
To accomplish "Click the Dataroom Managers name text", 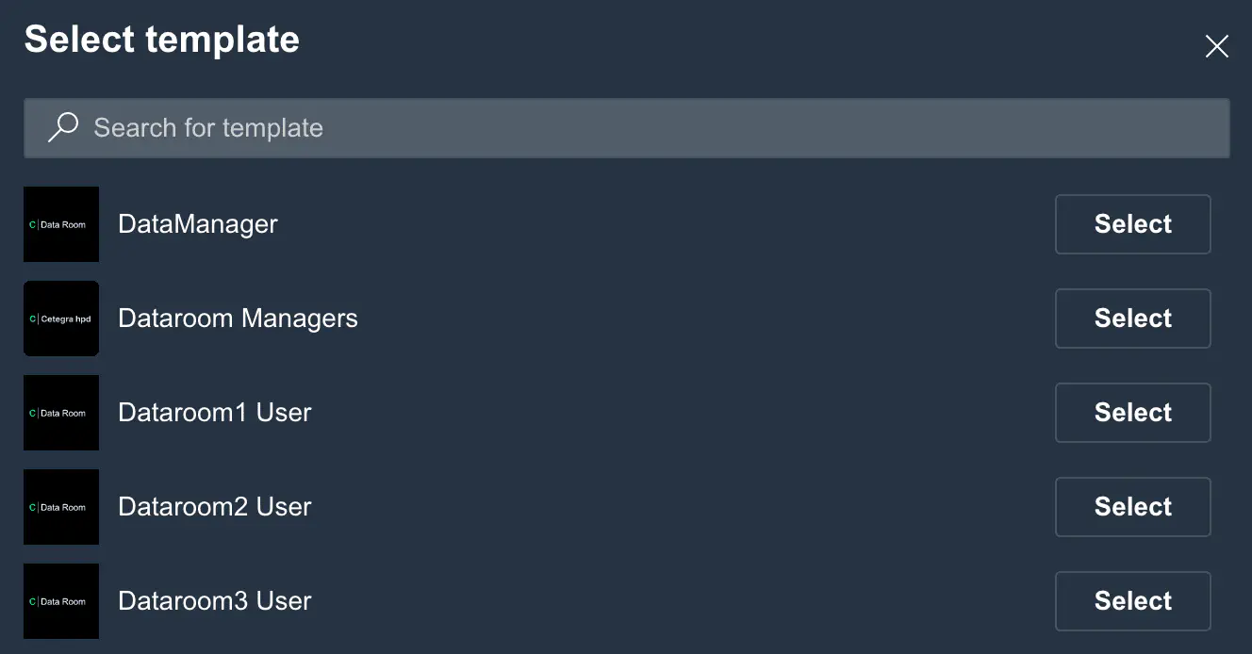I will coord(238,319).
